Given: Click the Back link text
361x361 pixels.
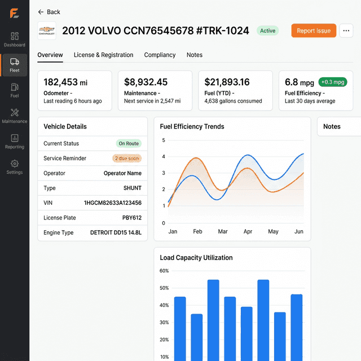Looking at the screenshot, I should click(x=54, y=12).
